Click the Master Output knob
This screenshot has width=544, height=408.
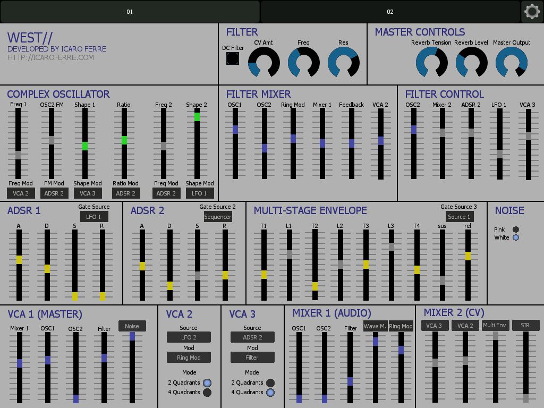512,62
